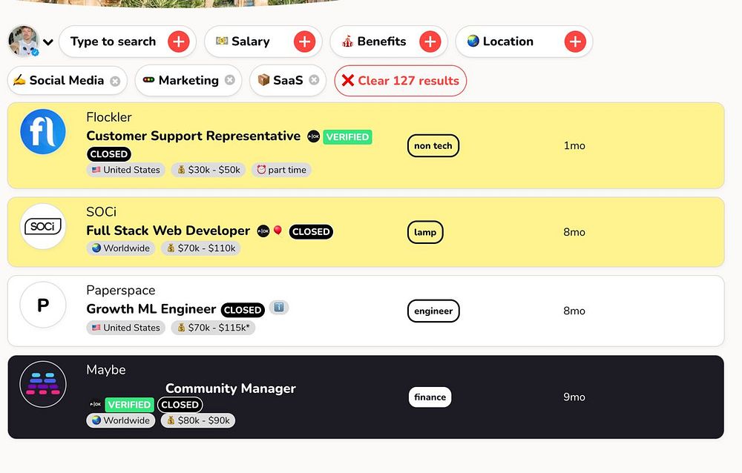Click the small badge icon left of VERIFIED on Maybe

coord(96,404)
